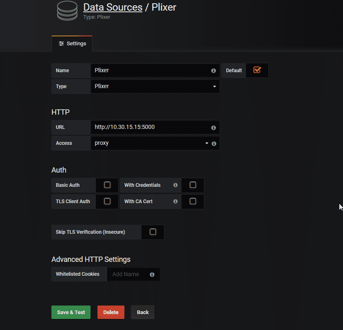Click the info icon in URL field
The width and height of the screenshot is (343, 330).
pyautogui.click(x=213, y=128)
